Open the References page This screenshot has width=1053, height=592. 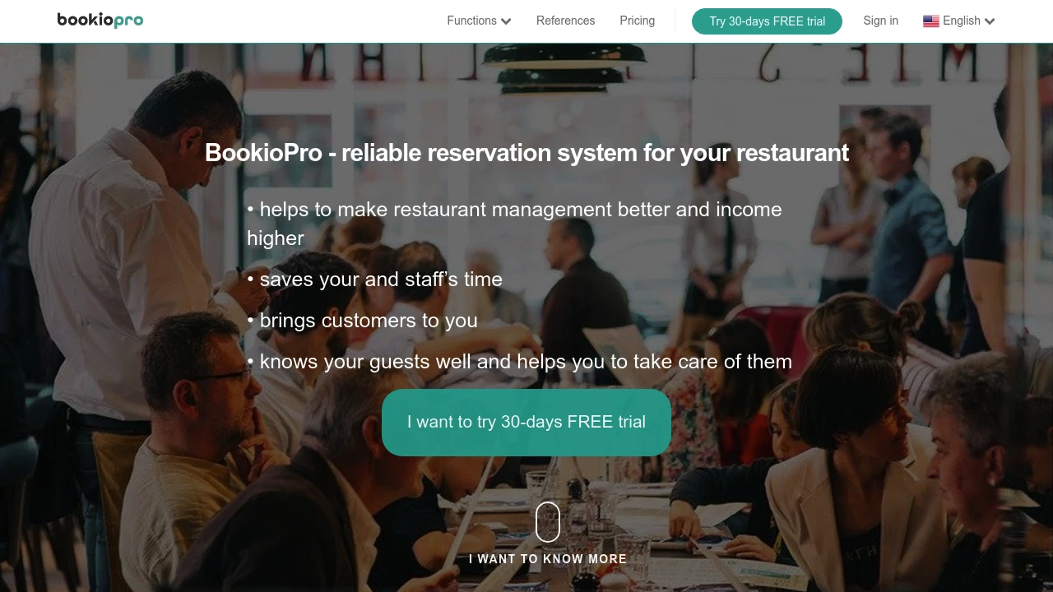[x=565, y=21]
